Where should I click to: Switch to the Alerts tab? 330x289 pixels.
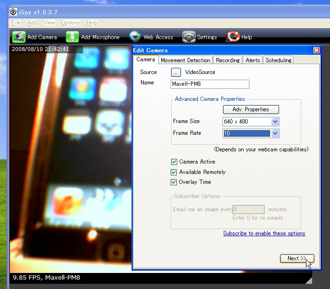[x=253, y=60]
